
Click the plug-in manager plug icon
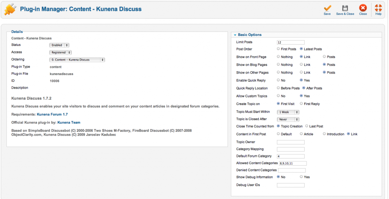click(x=10, y=9)
